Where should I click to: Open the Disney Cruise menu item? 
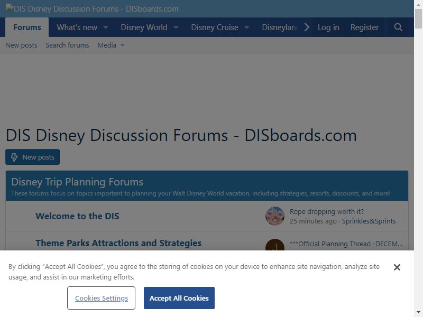click(x=215, y=27)
